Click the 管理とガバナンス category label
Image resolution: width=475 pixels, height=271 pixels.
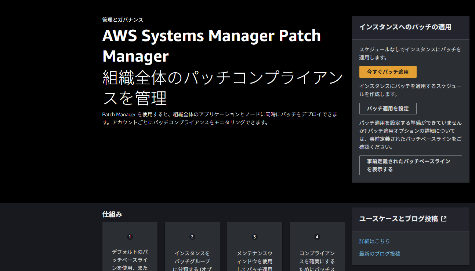123,20
